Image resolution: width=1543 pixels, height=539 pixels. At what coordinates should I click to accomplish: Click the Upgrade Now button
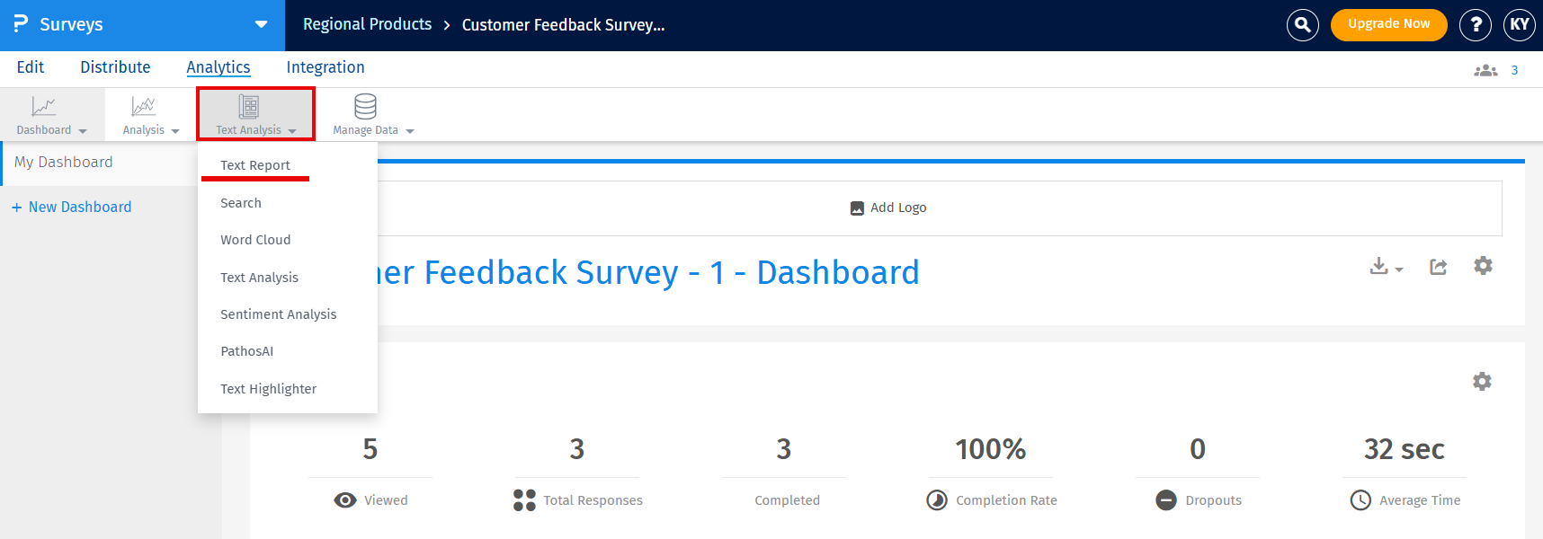click(x=1388, y=24)
